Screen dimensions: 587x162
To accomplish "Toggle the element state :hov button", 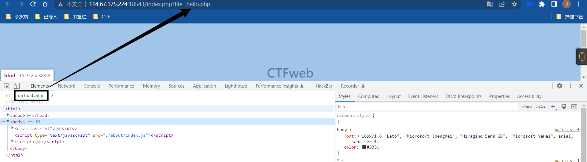I will click(x=527, y=107).
